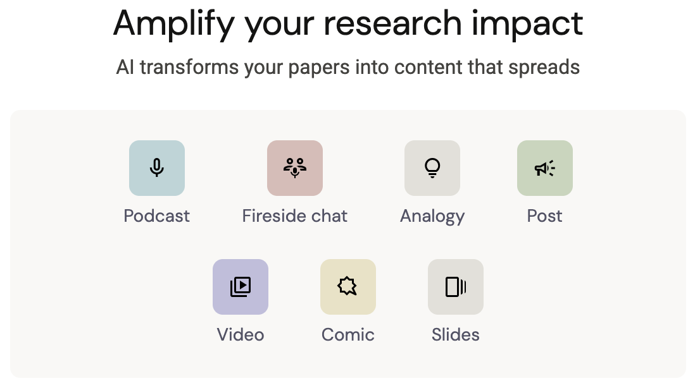Open the Video play icon tile
Image resolution: width=695 pixels, height=388 pixels.
click(241, 287)
